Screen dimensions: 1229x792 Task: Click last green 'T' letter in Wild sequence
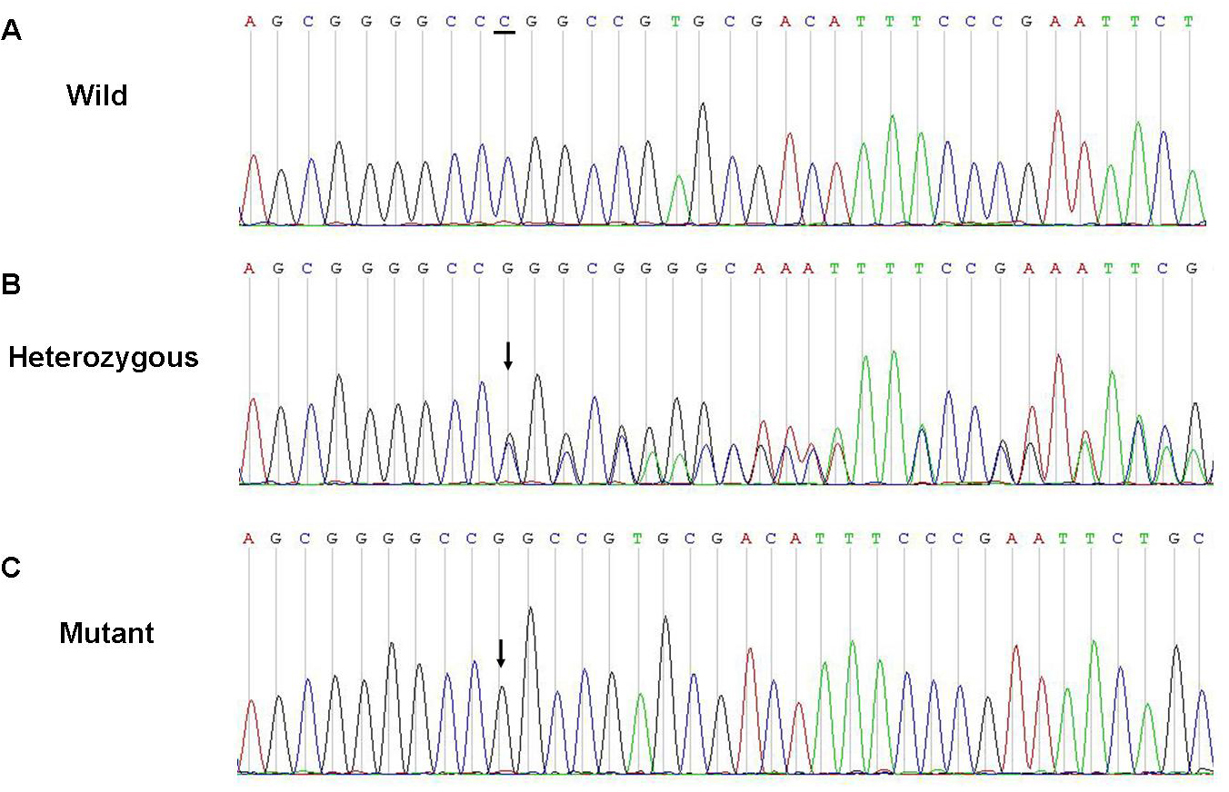coord(1188,20)
